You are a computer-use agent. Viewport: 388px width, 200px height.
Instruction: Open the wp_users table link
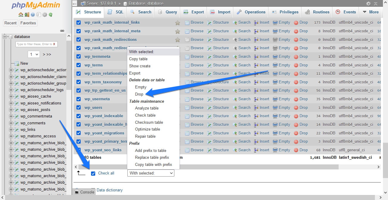[x=93, y=107]
